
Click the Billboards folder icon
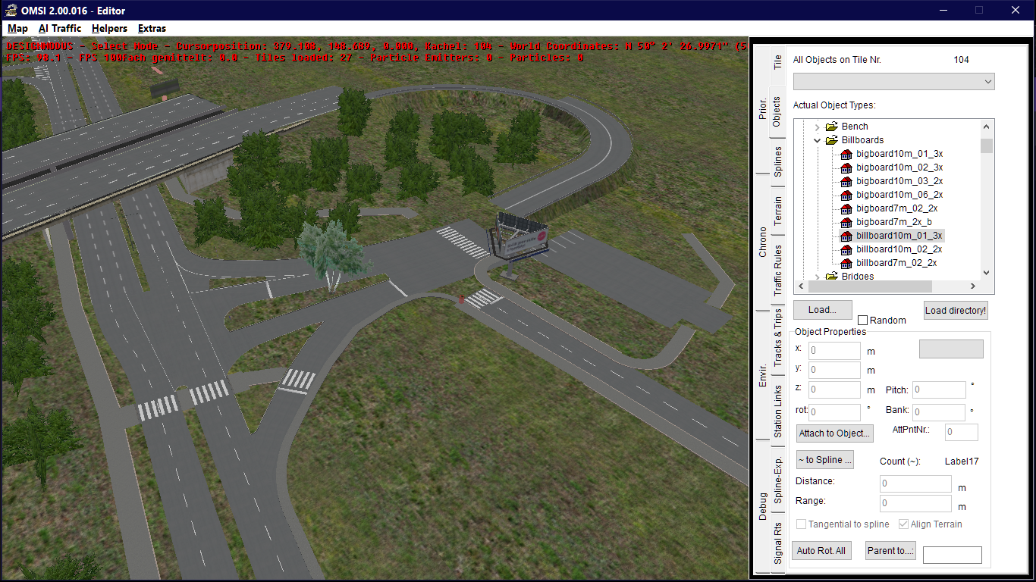pyautogui.click(x=831, y=140)
